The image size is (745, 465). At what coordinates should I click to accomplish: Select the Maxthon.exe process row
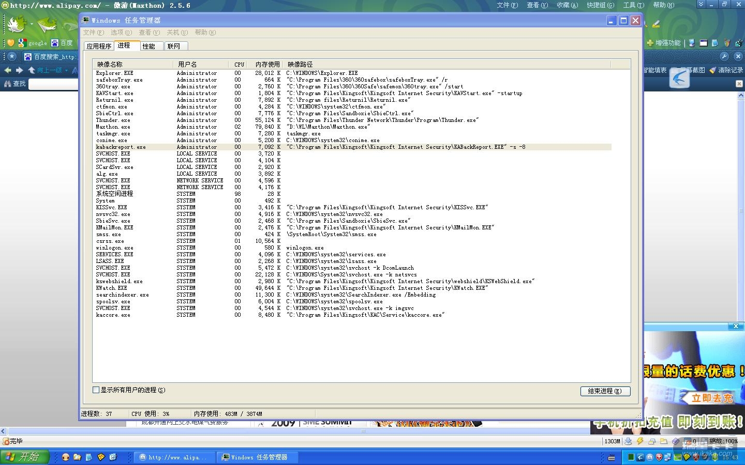coord(352,127)
